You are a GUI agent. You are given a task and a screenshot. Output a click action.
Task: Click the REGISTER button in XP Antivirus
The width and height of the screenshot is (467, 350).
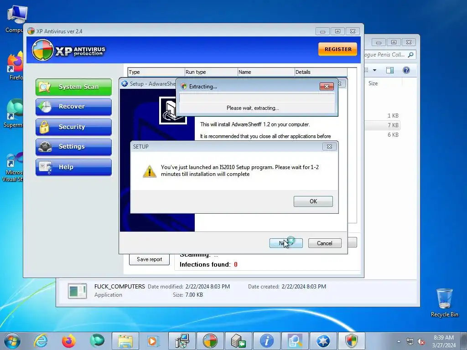[338, 49]
